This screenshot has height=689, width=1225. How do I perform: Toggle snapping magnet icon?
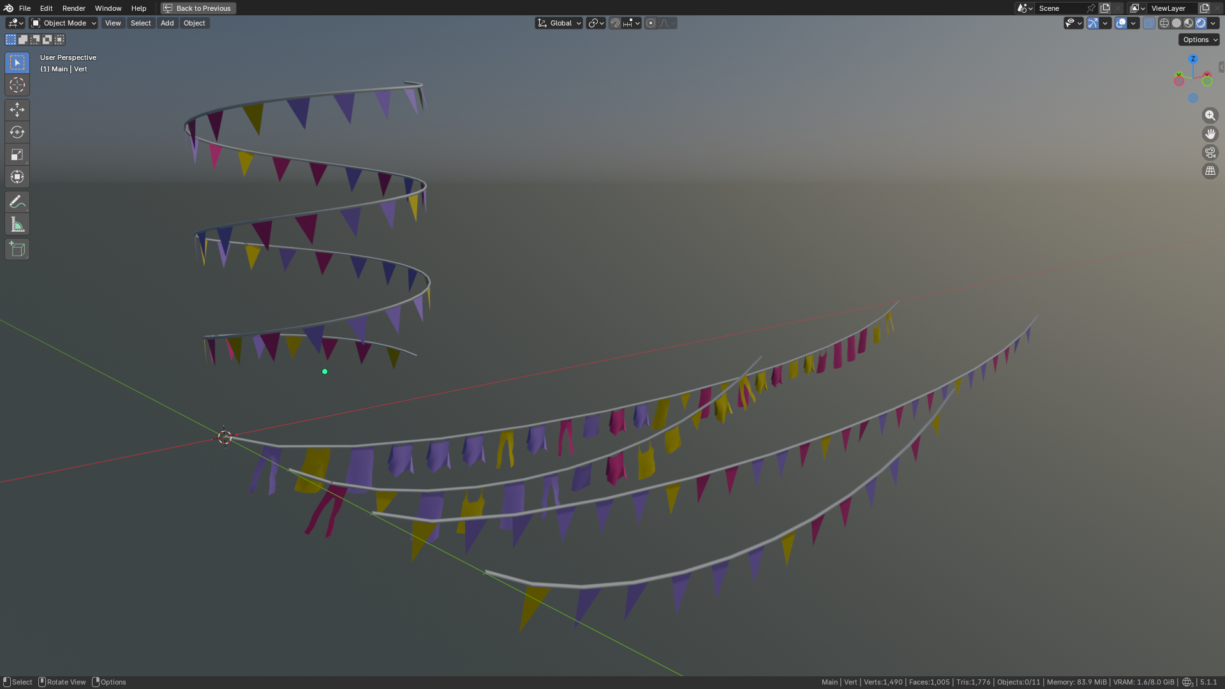pyautogui.click(x=615, y=23)
